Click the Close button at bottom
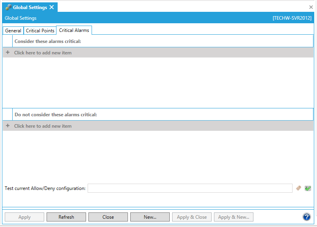 (108, 217)
